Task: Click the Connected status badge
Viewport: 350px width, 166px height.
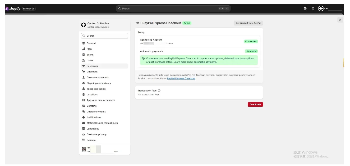Action: pos(251,41)
